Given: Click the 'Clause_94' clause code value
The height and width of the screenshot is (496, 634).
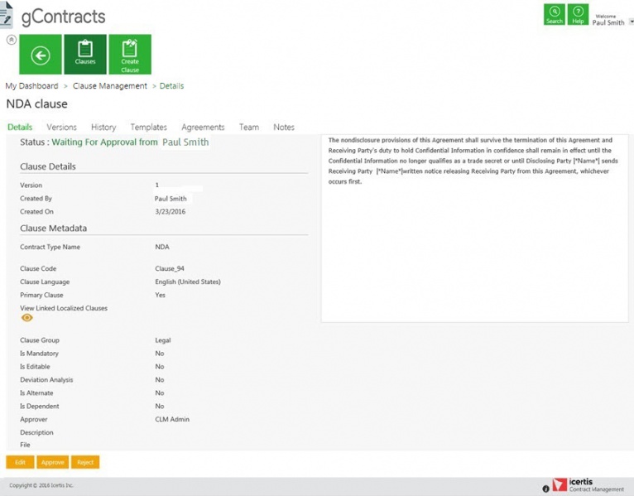Looking at the screenshot, I should (170, 268).
